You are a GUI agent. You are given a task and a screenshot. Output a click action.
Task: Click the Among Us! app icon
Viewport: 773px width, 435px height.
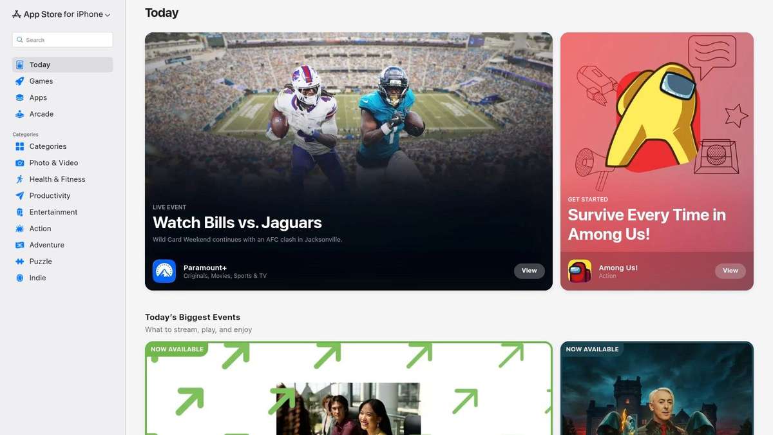[580, 271]
